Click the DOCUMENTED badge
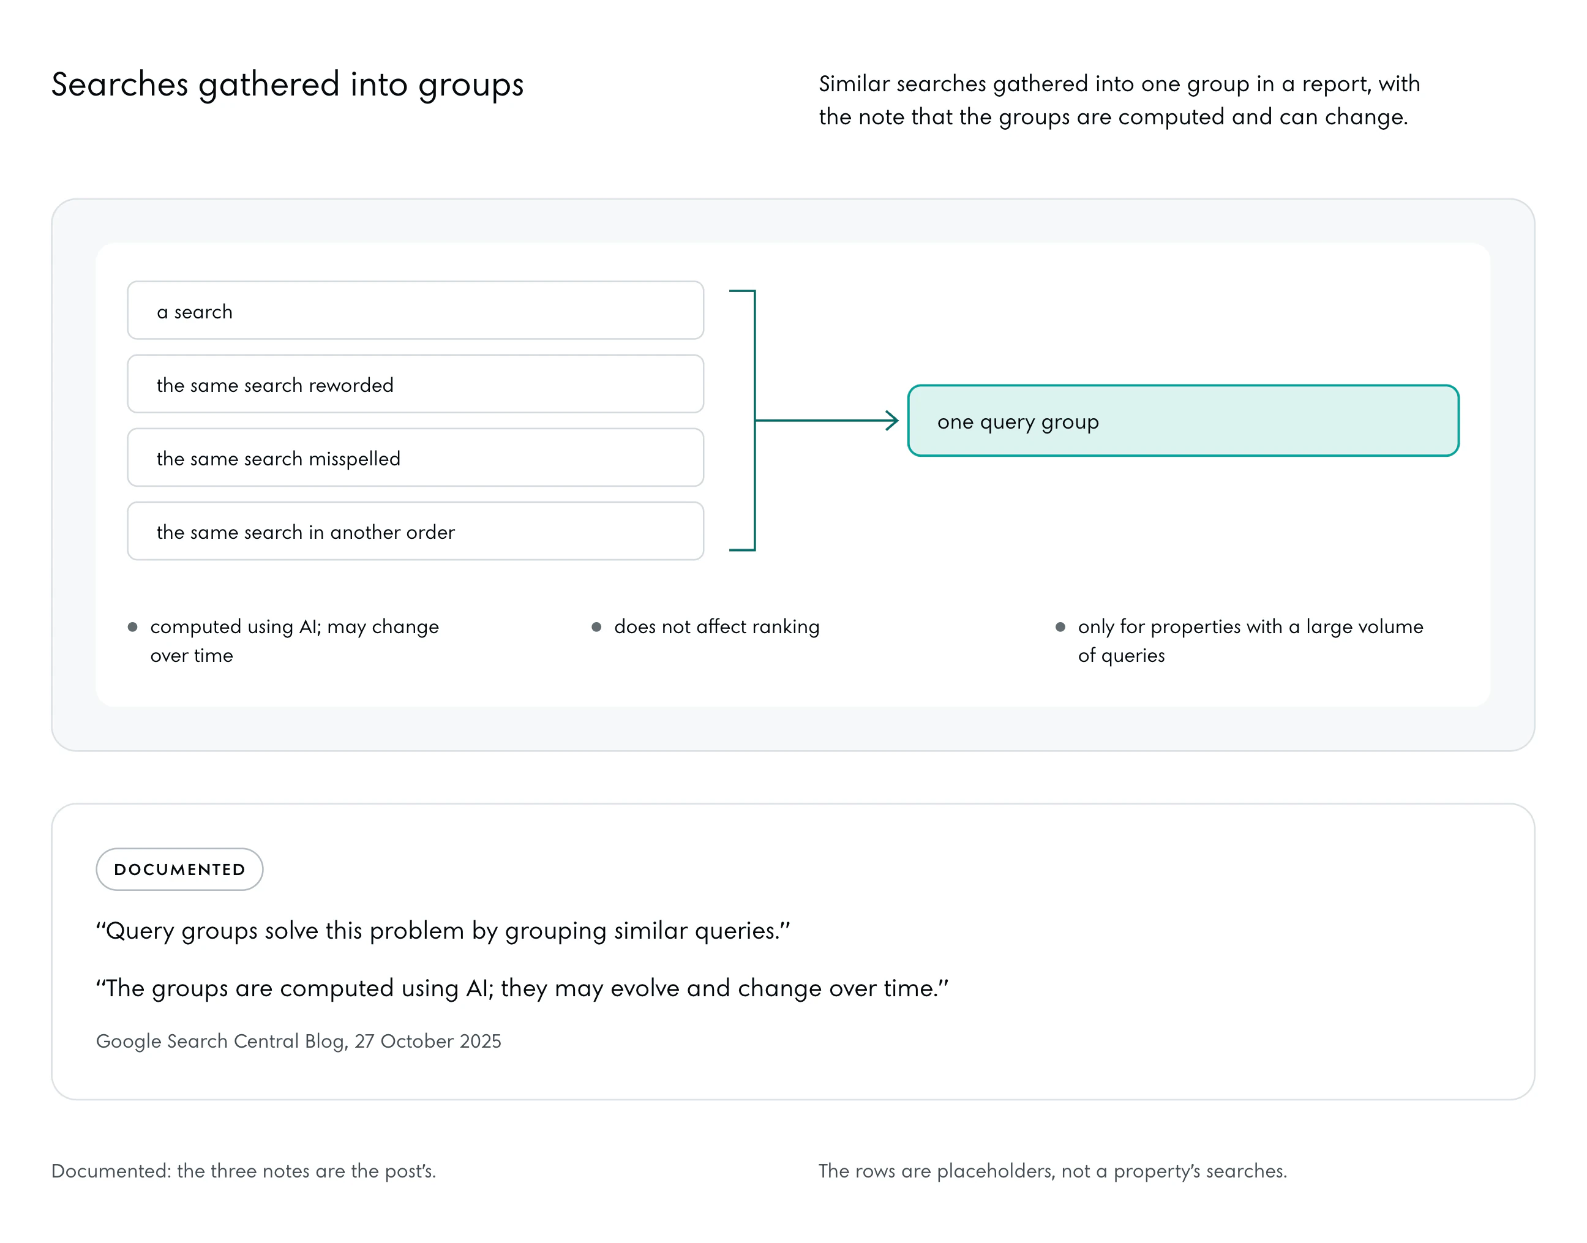The width and height of the screenshot is (1587, 1243). point(180,869)
